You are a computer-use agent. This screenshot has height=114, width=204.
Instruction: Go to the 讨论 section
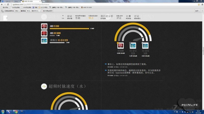click(x=137, y=17)
